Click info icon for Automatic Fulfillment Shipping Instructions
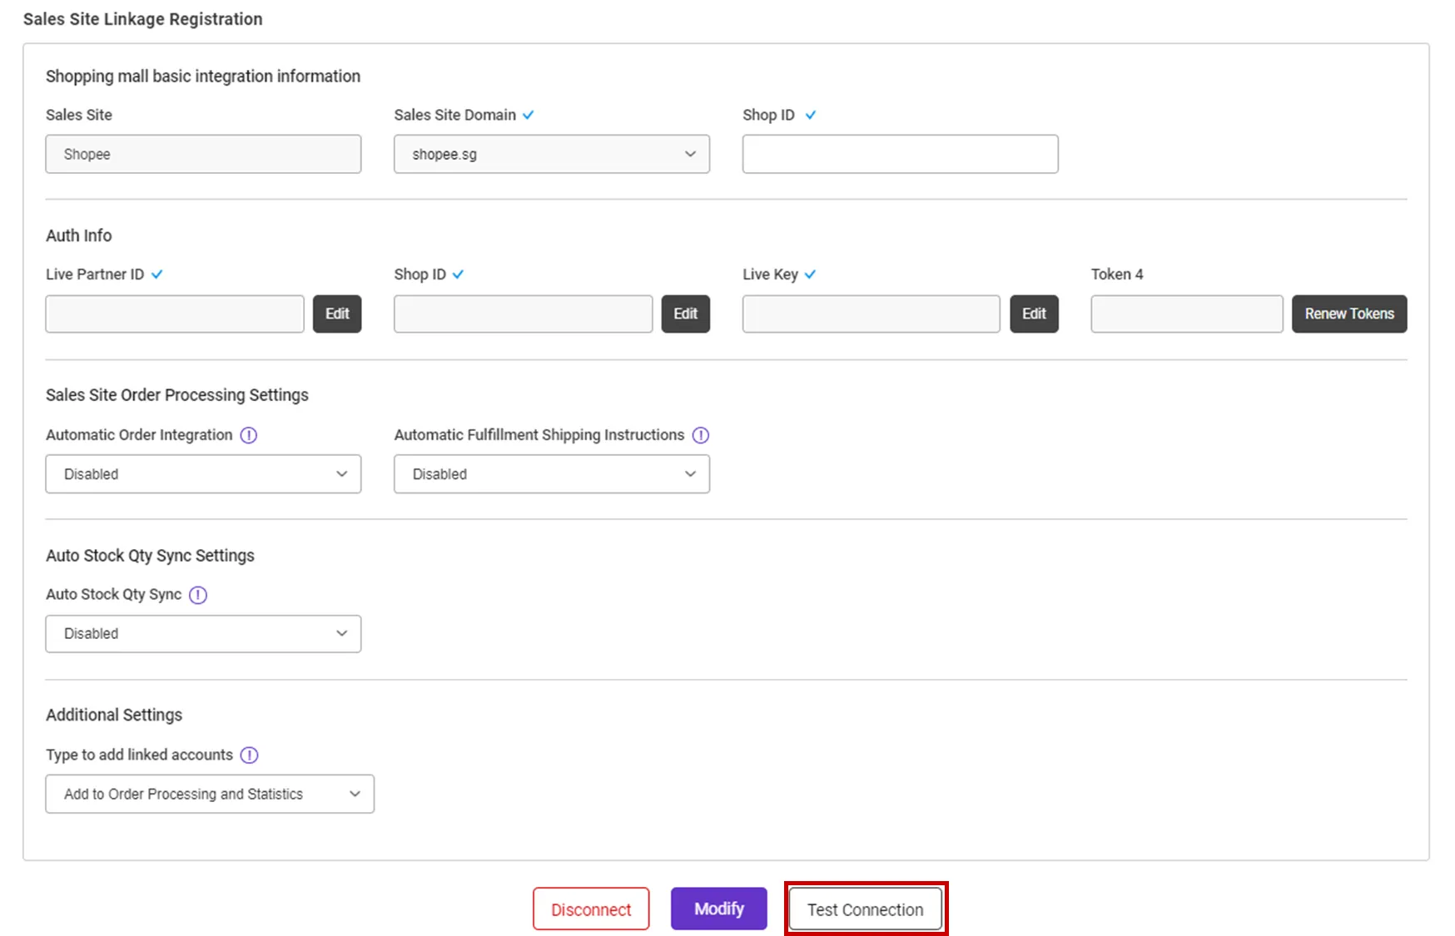Viewport: 1455px width, 936px height. click(701, 435)
